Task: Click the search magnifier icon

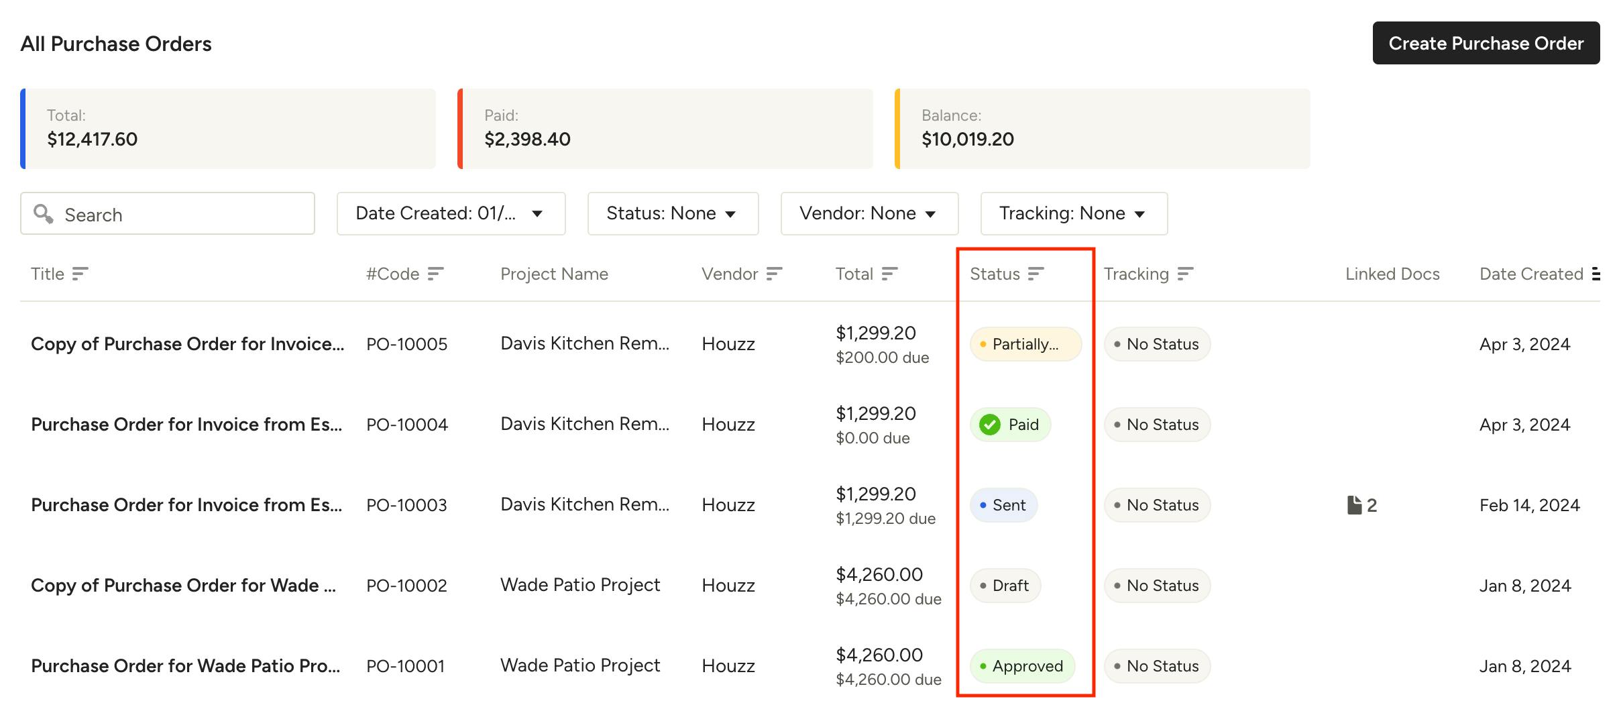Action: (44, 214)
